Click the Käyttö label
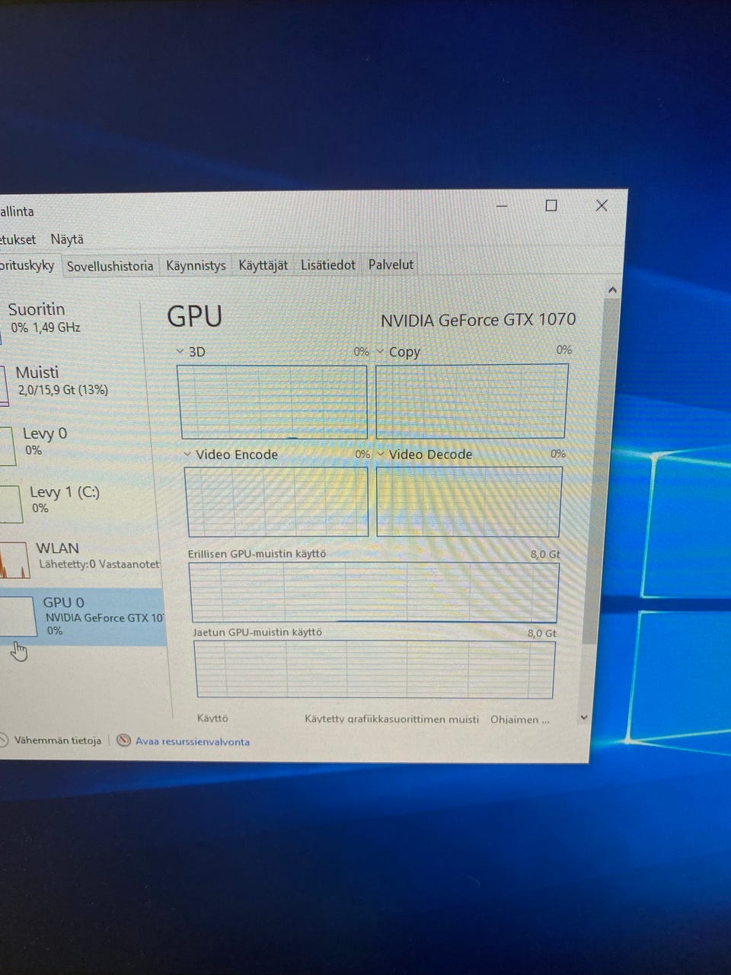 [212, 718]
